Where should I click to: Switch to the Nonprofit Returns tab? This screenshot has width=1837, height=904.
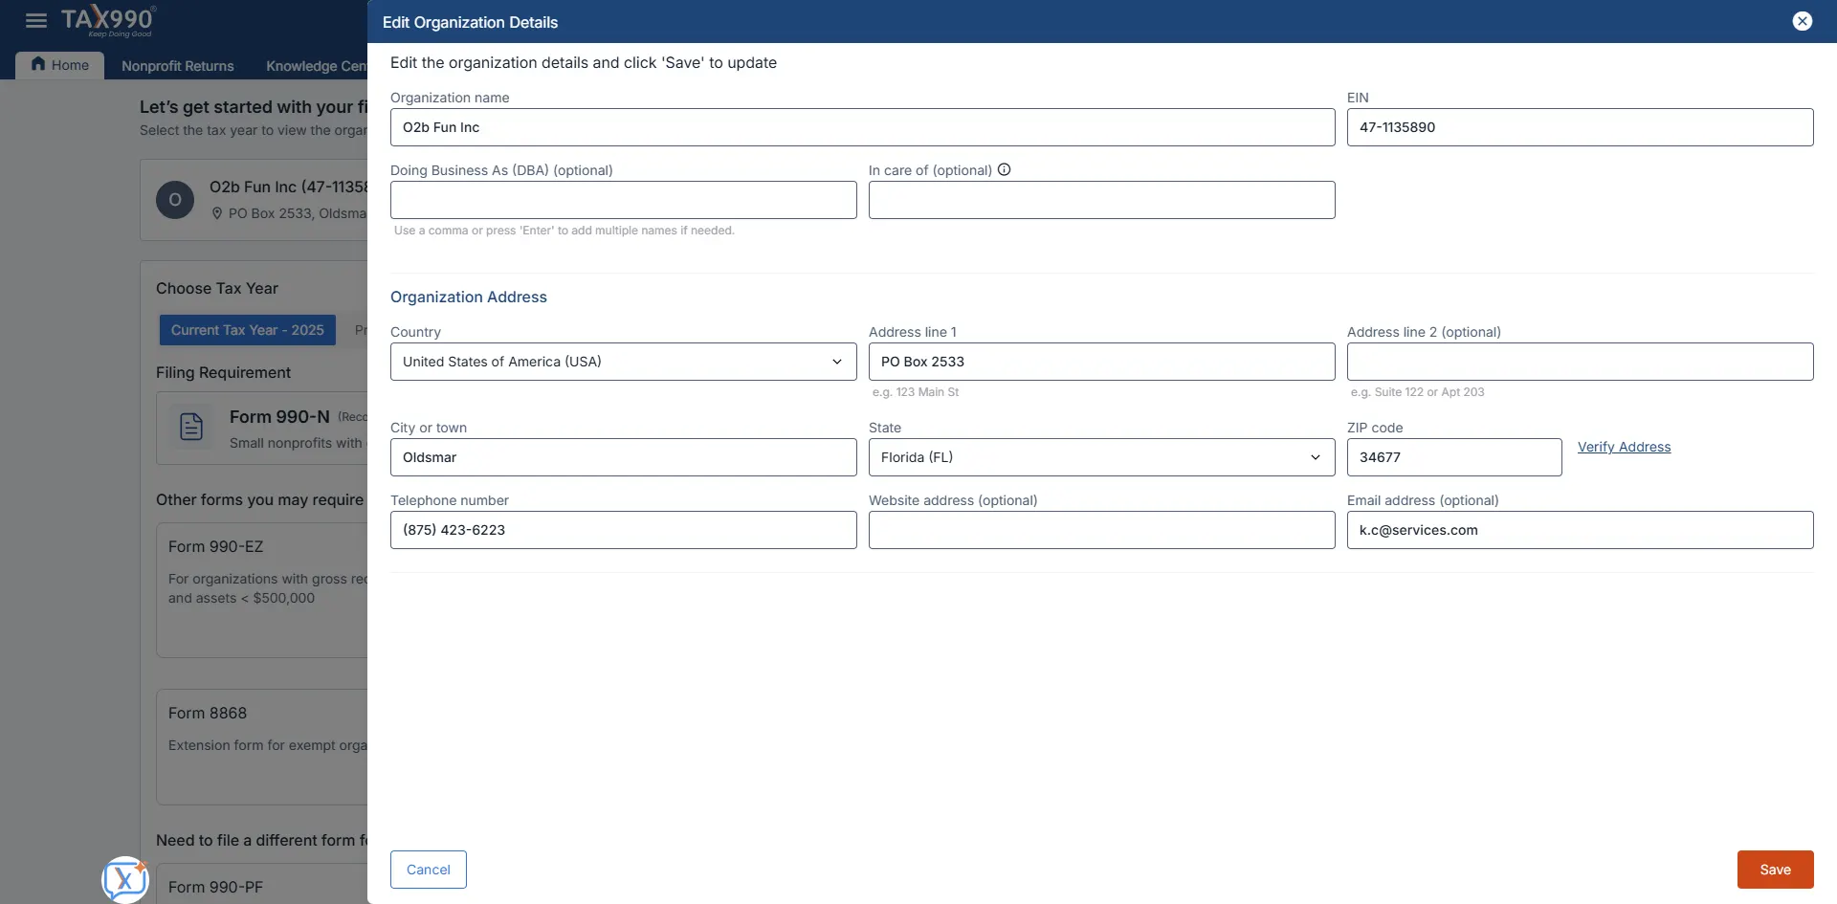[177, 65]
